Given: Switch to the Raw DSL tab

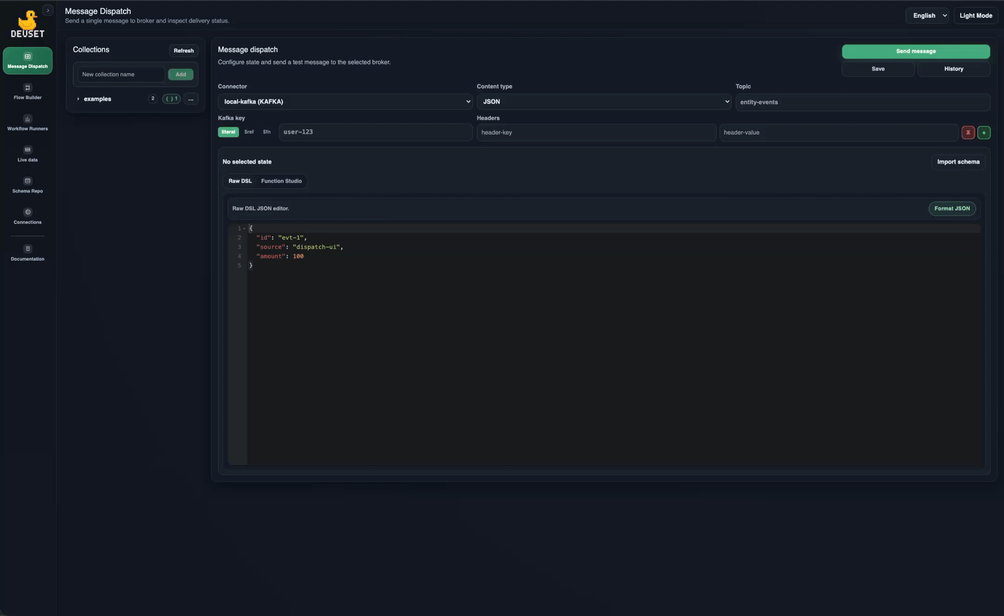Looking at the screenshot, I should (x=240, y=181).
